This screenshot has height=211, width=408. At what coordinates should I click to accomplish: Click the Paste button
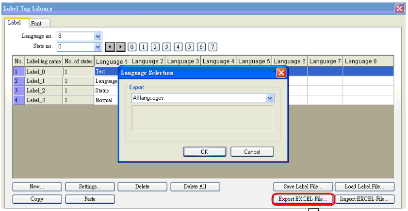pyautogui.click(x=90, y=199)
